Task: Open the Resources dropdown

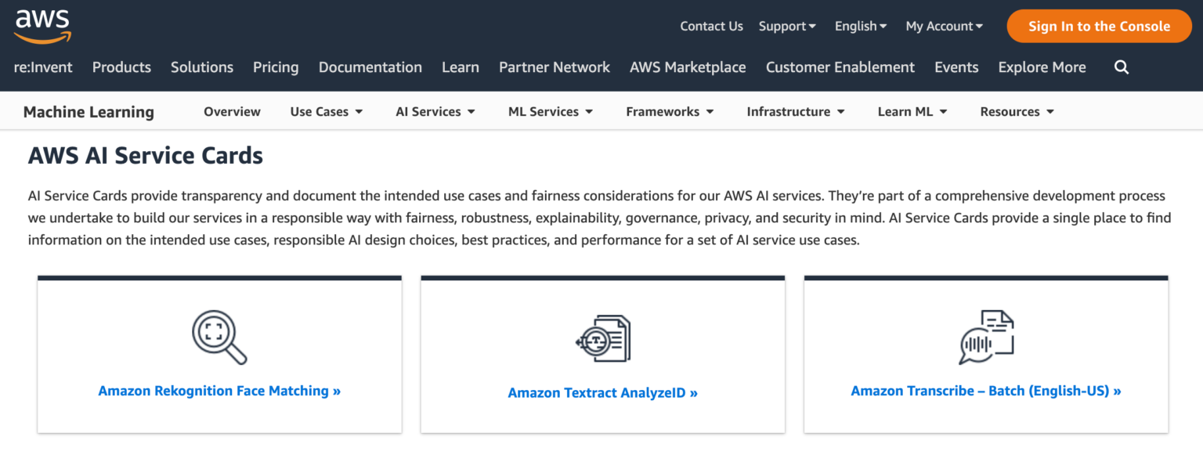Action: [x=1016, y=111]
